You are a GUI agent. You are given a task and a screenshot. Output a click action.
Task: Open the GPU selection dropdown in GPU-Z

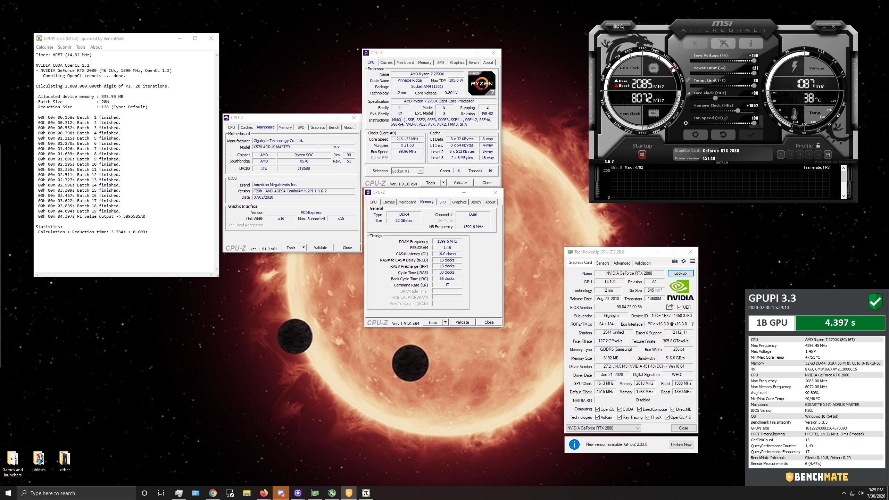pyautogui.click(x=603, y=428)
